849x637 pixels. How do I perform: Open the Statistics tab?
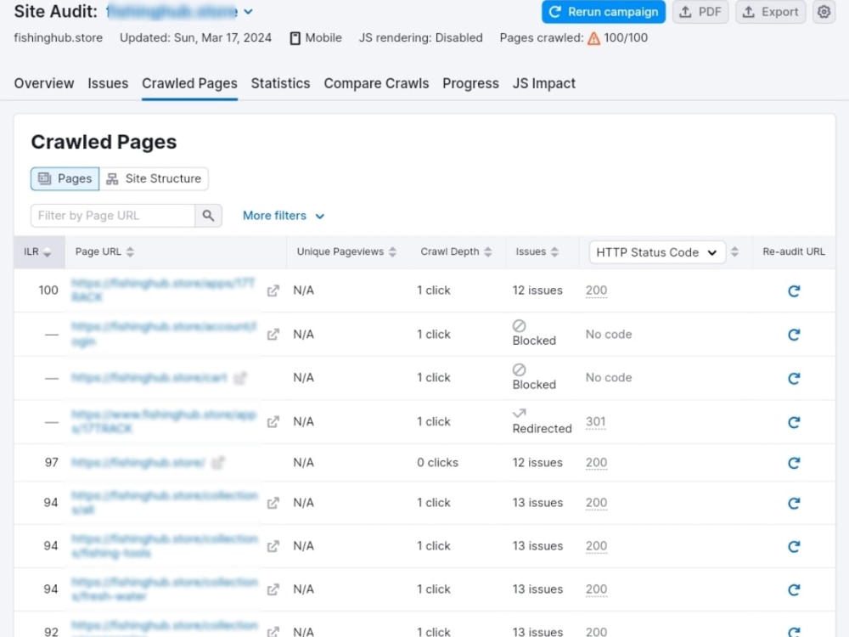pyautogui.click(x=280, y=83)
